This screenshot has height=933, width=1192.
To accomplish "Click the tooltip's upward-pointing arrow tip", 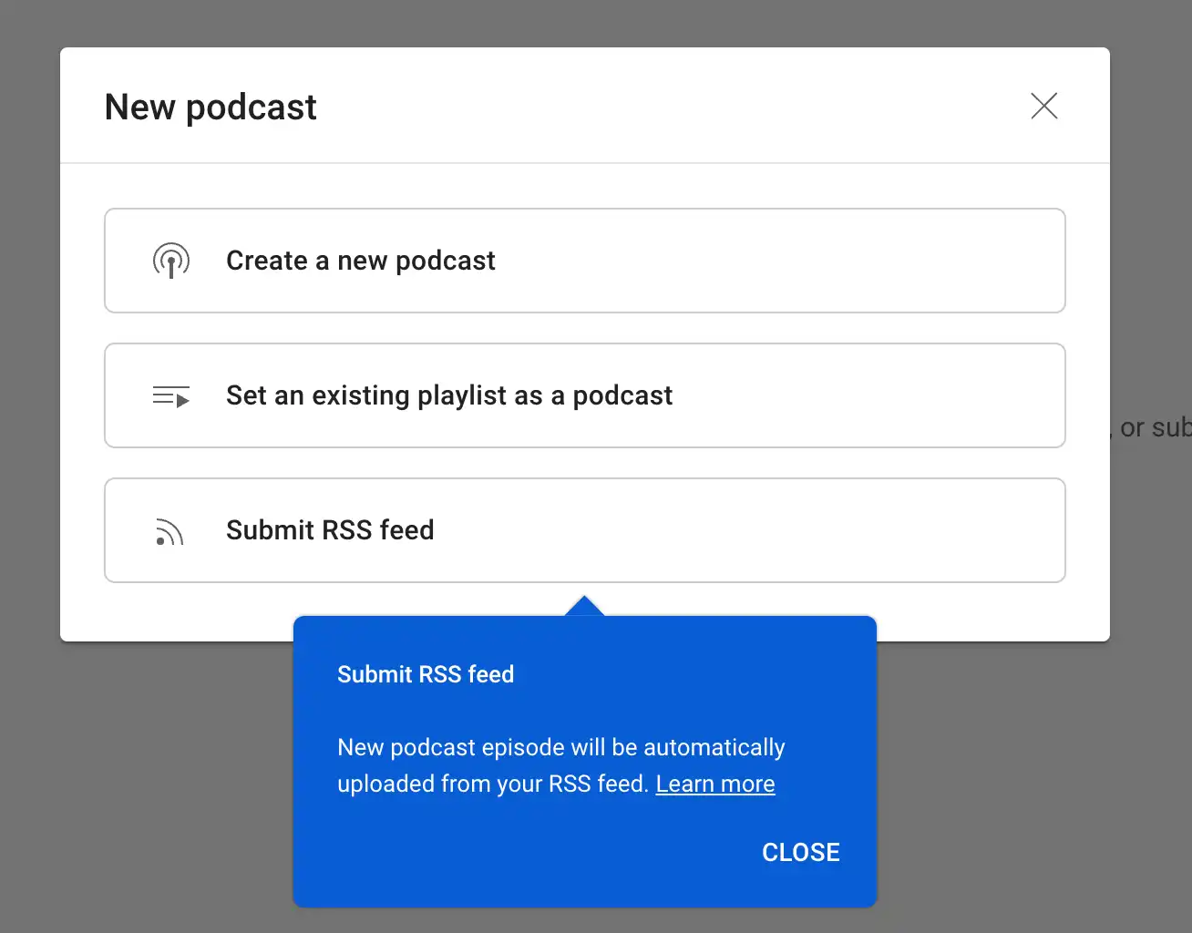I will click(585, 605).
